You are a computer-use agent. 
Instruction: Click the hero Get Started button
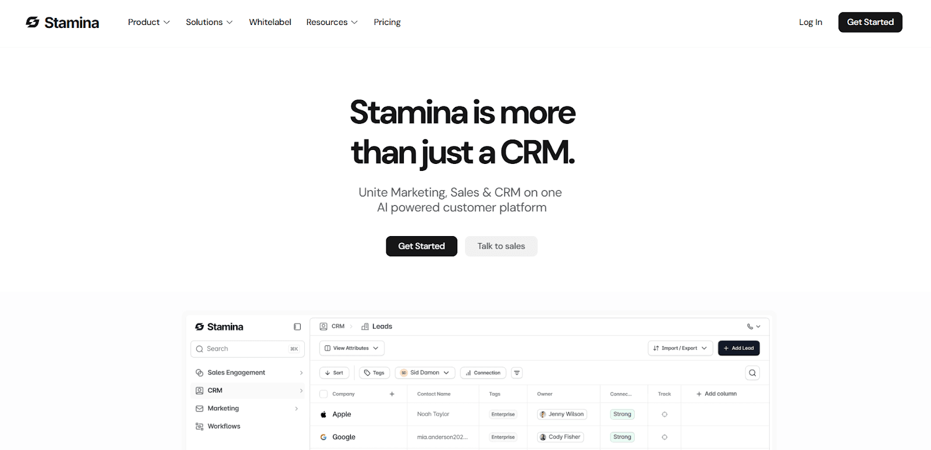421,246
